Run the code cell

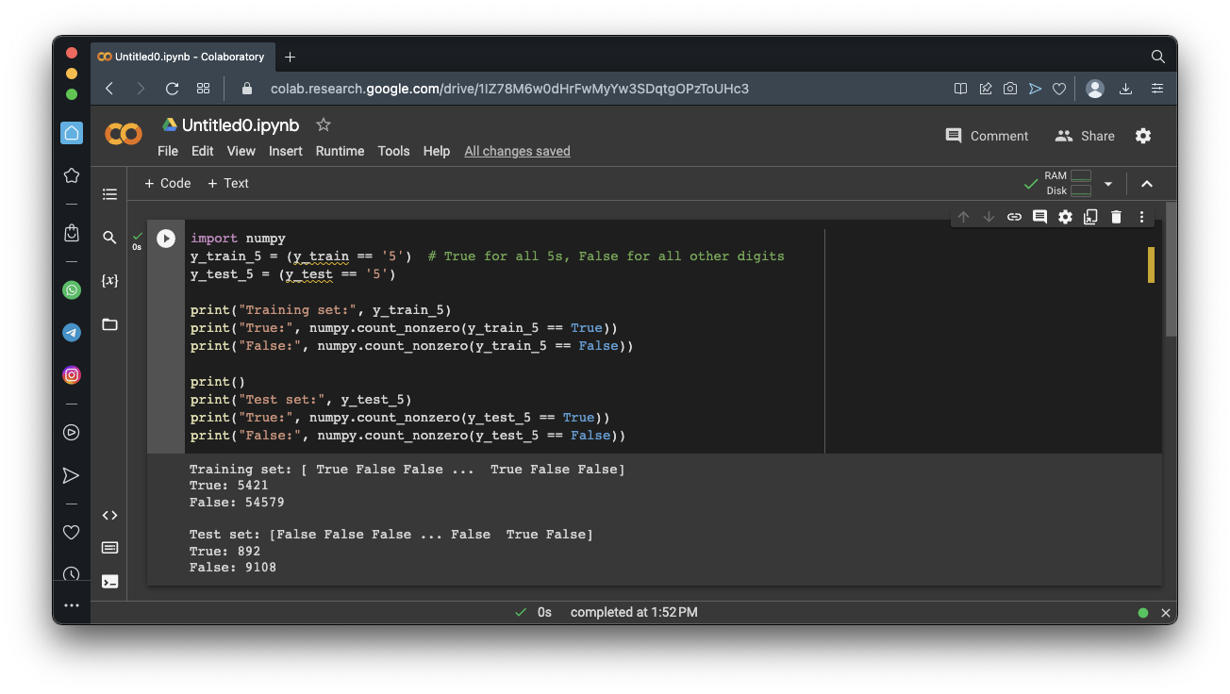pyautogui.click(x=166, y=239)
